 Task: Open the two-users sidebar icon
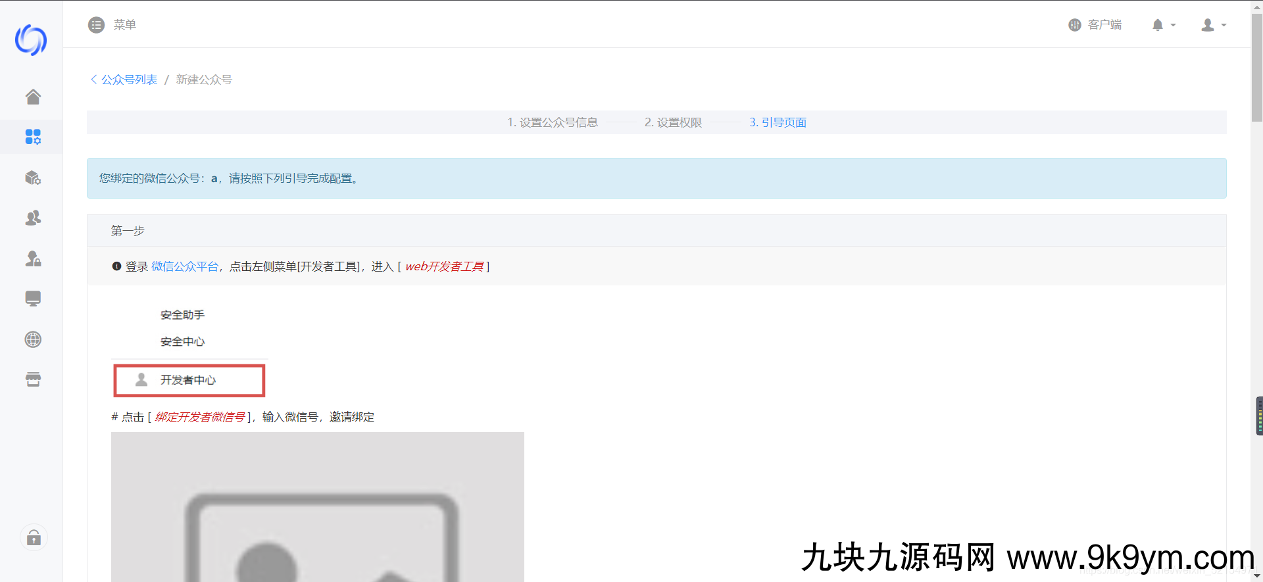click(x=33, y=218)
